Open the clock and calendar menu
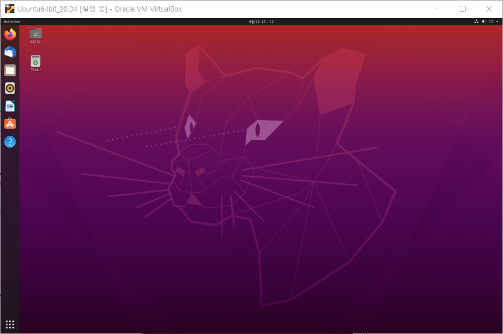503x334 pixels. (x=261, y=22)
